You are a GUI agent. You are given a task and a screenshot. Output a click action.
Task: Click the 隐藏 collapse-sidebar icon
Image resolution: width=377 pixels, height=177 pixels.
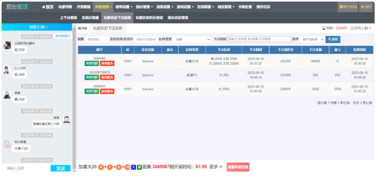coord(83,28)
